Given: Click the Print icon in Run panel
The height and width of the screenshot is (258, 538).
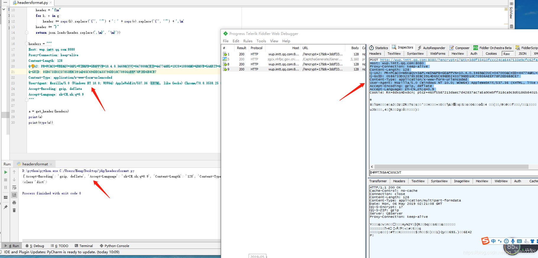Looking at the screenshot, I should [x=14, y=203].
